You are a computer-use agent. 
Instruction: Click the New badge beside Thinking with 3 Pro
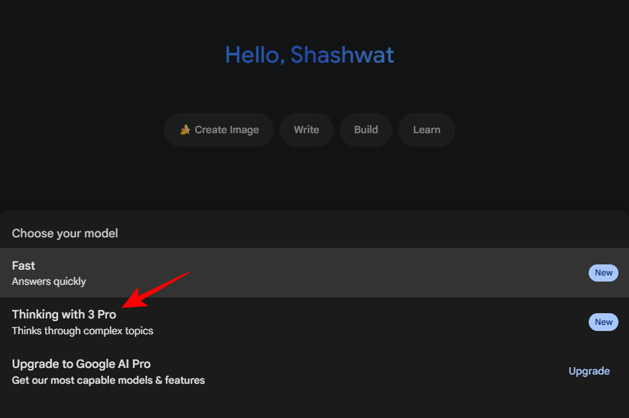click(x=603, y=322)
